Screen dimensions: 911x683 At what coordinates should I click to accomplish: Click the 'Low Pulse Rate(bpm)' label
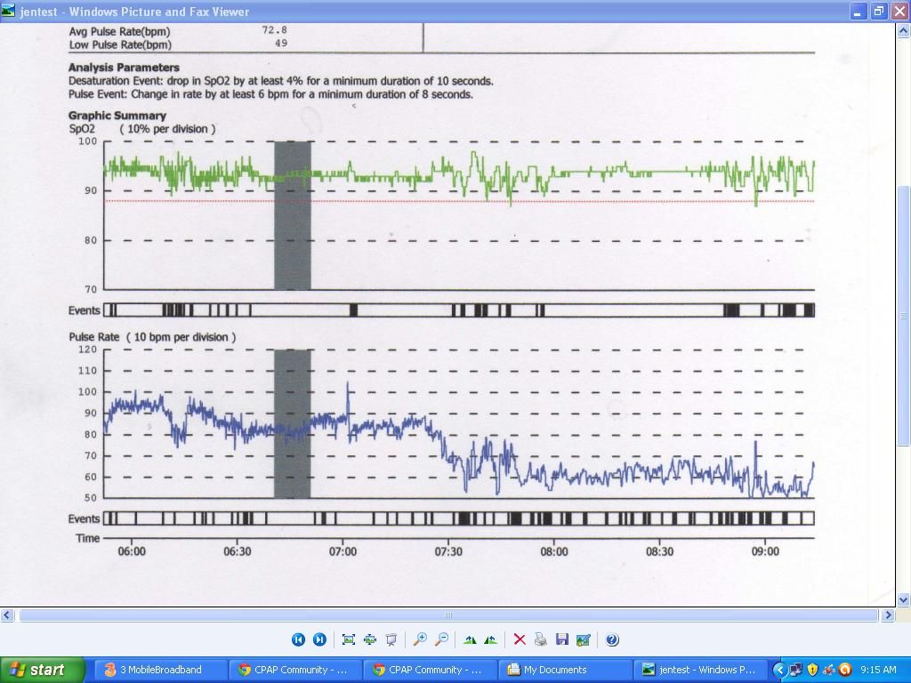click(x=120, y=44)
